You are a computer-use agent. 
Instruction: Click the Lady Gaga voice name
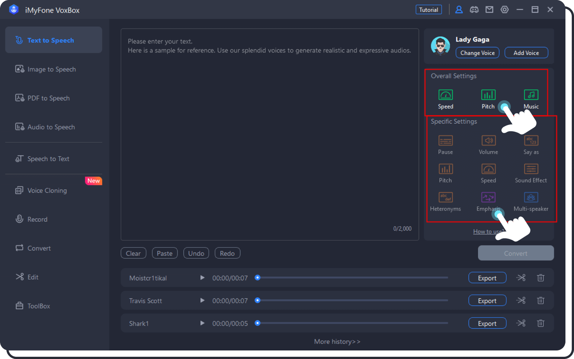[472, 39]
